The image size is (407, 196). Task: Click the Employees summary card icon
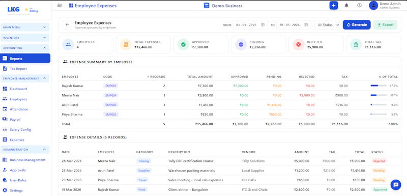click(68, 44)
